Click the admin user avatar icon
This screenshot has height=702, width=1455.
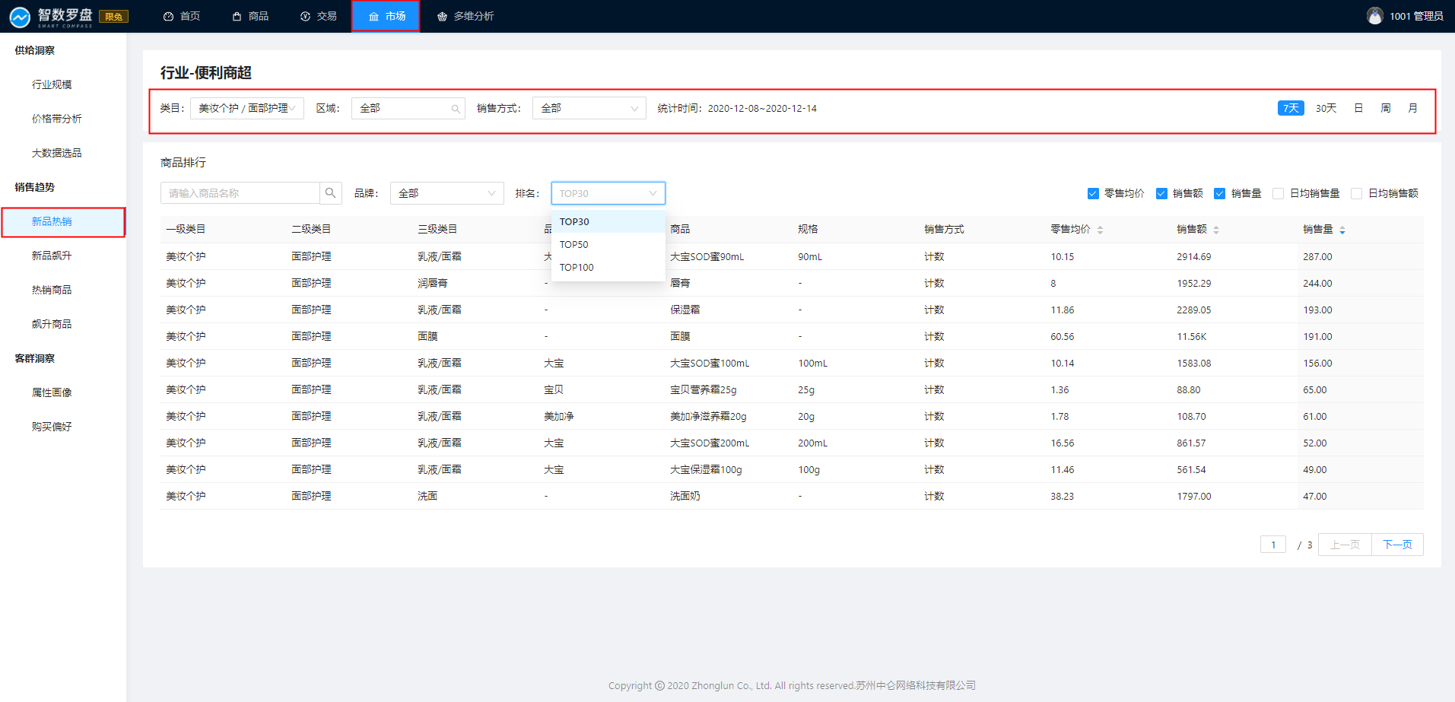(1374, 16)
